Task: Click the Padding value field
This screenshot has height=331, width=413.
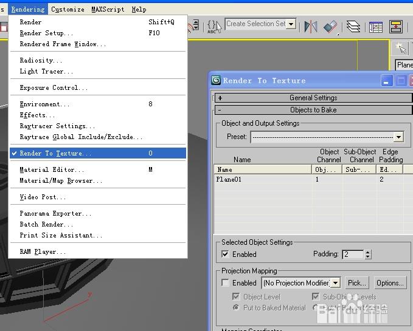Action: [353, 254]
